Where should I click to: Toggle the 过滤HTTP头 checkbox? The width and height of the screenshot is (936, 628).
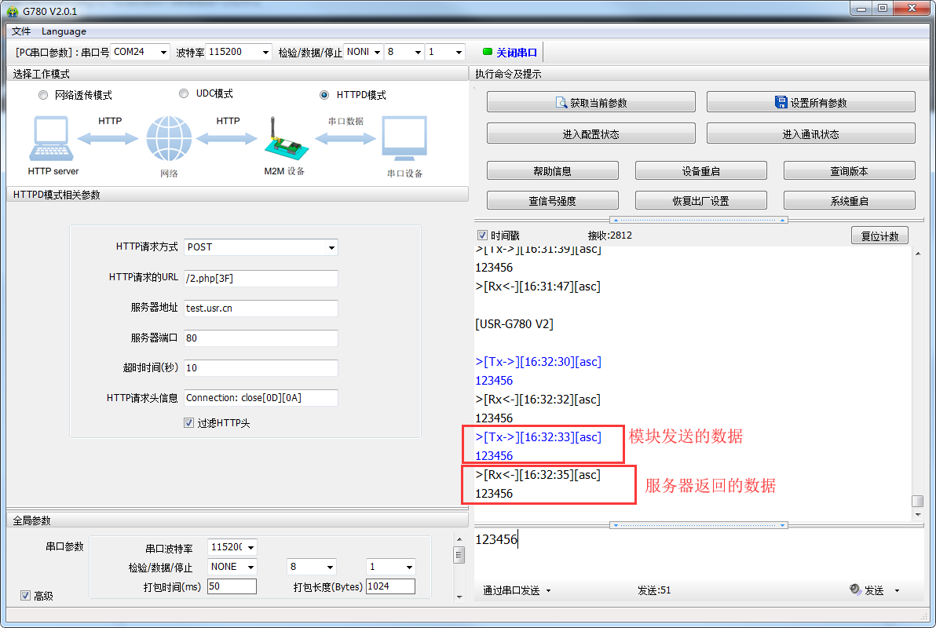[188, 423]
